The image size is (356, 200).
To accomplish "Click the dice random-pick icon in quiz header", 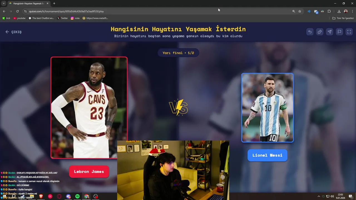I will (320, 32).
